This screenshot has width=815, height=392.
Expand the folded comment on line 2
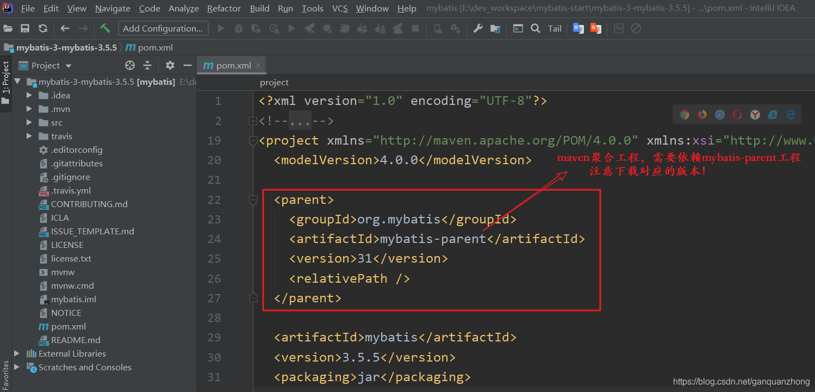(x=252, y=121)
